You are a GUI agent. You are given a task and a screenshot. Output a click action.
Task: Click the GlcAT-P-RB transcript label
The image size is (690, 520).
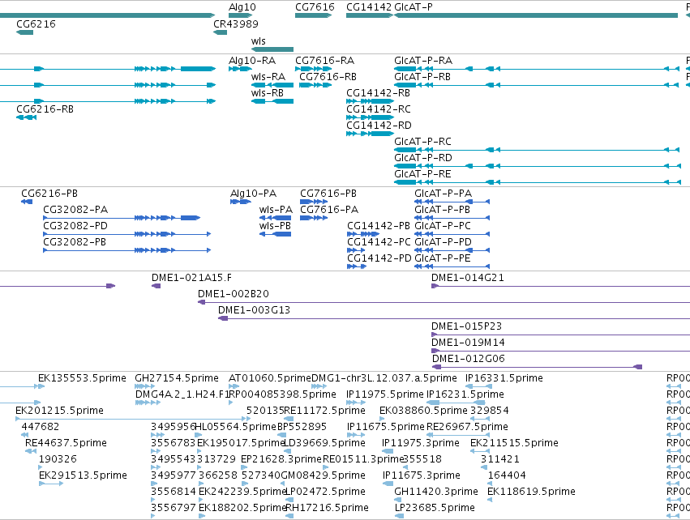click(422, 76)
